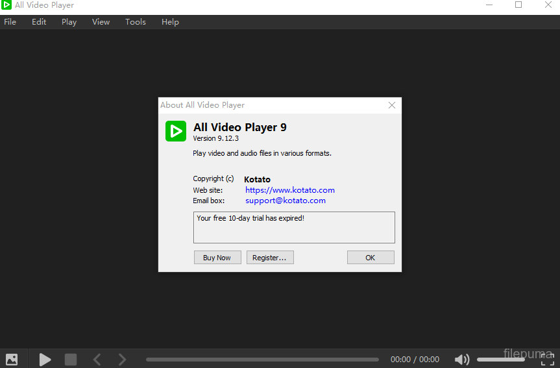Adjust the volume slider

tap(500, 359)
